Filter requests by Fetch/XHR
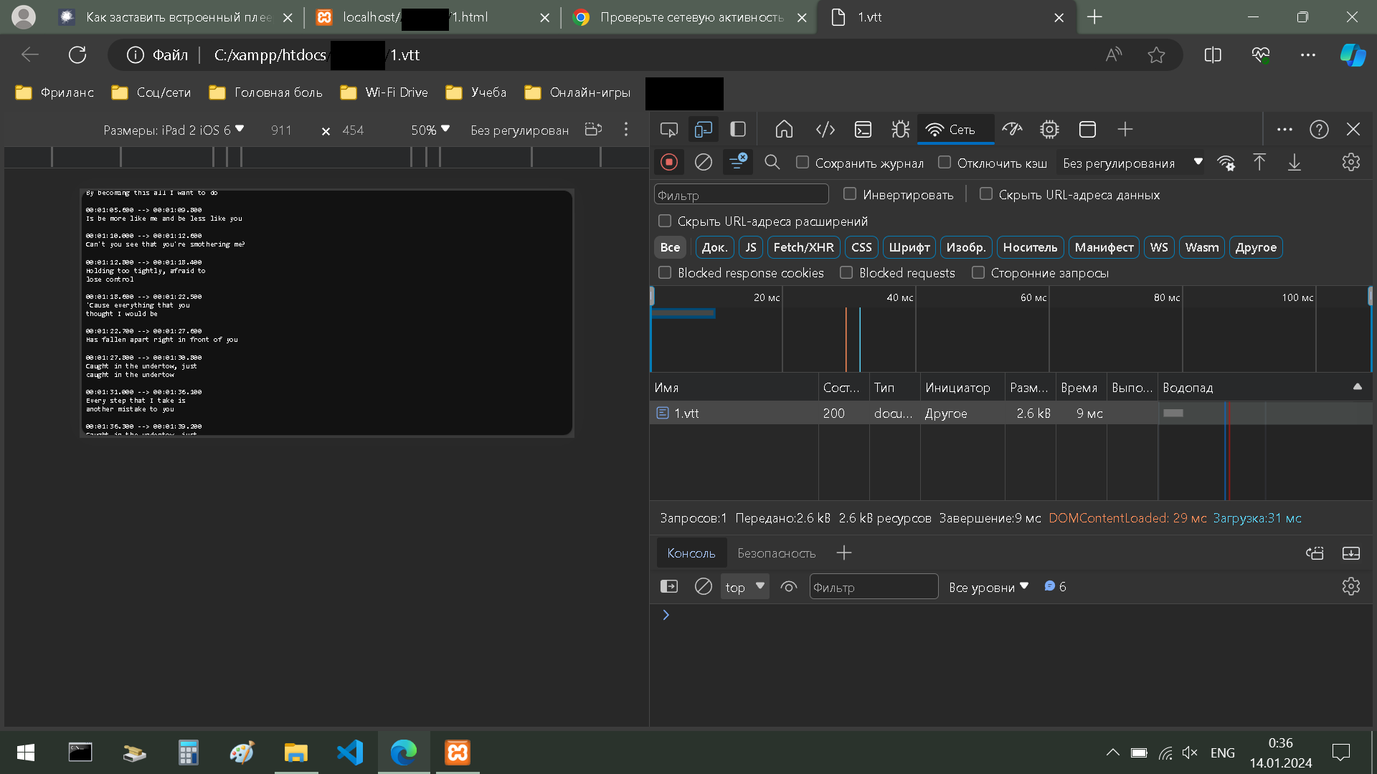Screen dimensions: 1377x774 [x=803, y=247]
